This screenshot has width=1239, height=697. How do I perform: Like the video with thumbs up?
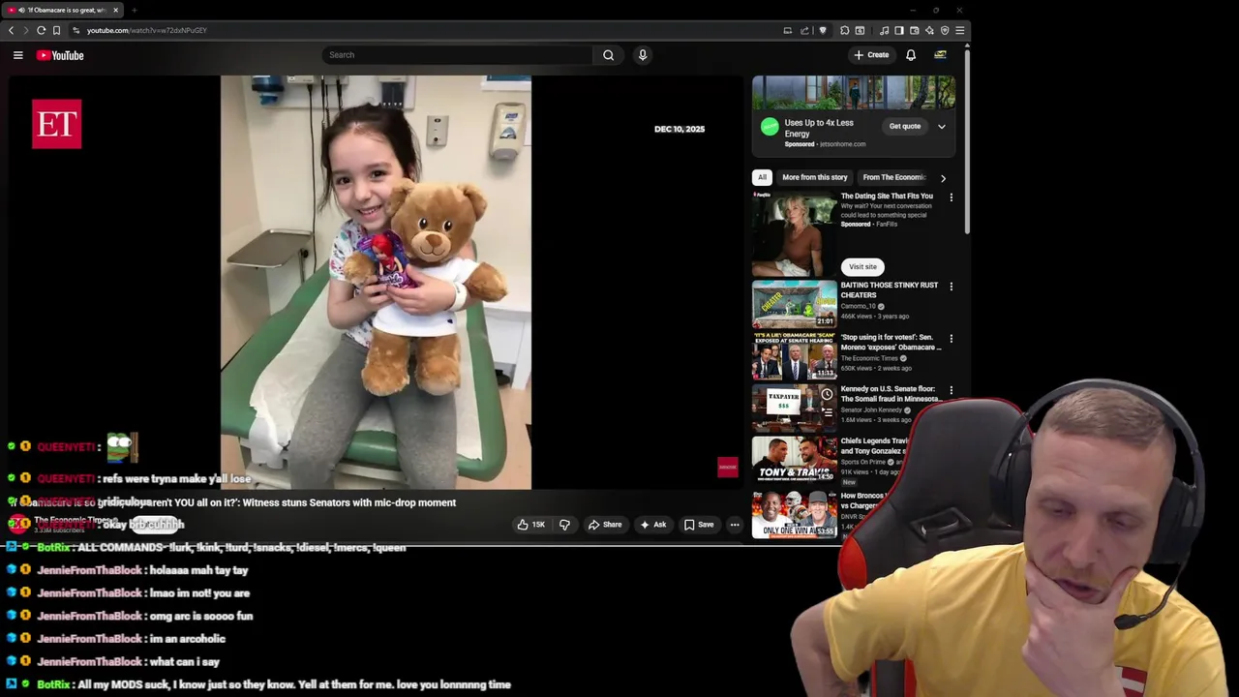(530, 525)
